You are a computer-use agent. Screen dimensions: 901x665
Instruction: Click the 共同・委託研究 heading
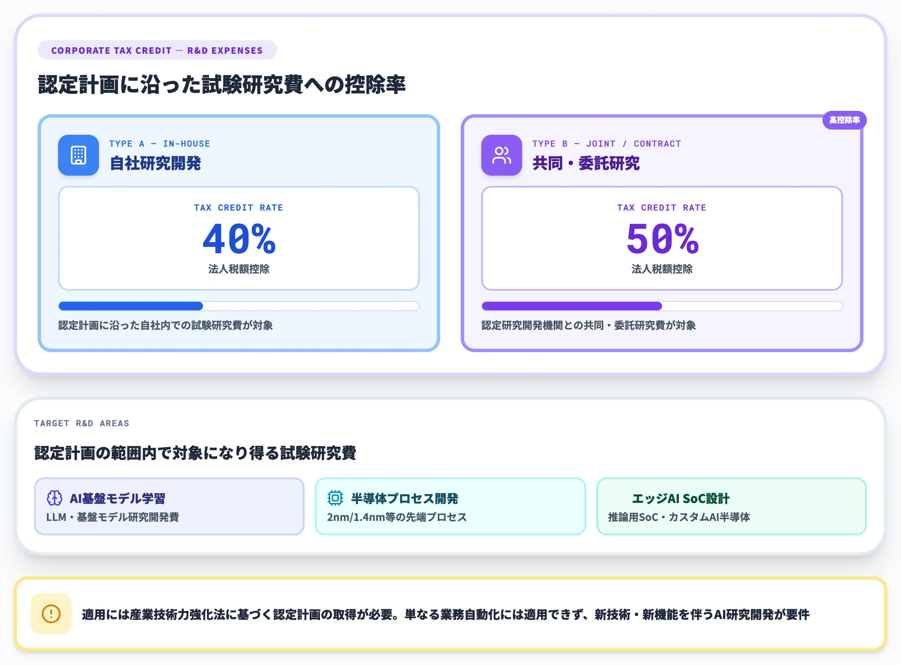pos(586,163)
